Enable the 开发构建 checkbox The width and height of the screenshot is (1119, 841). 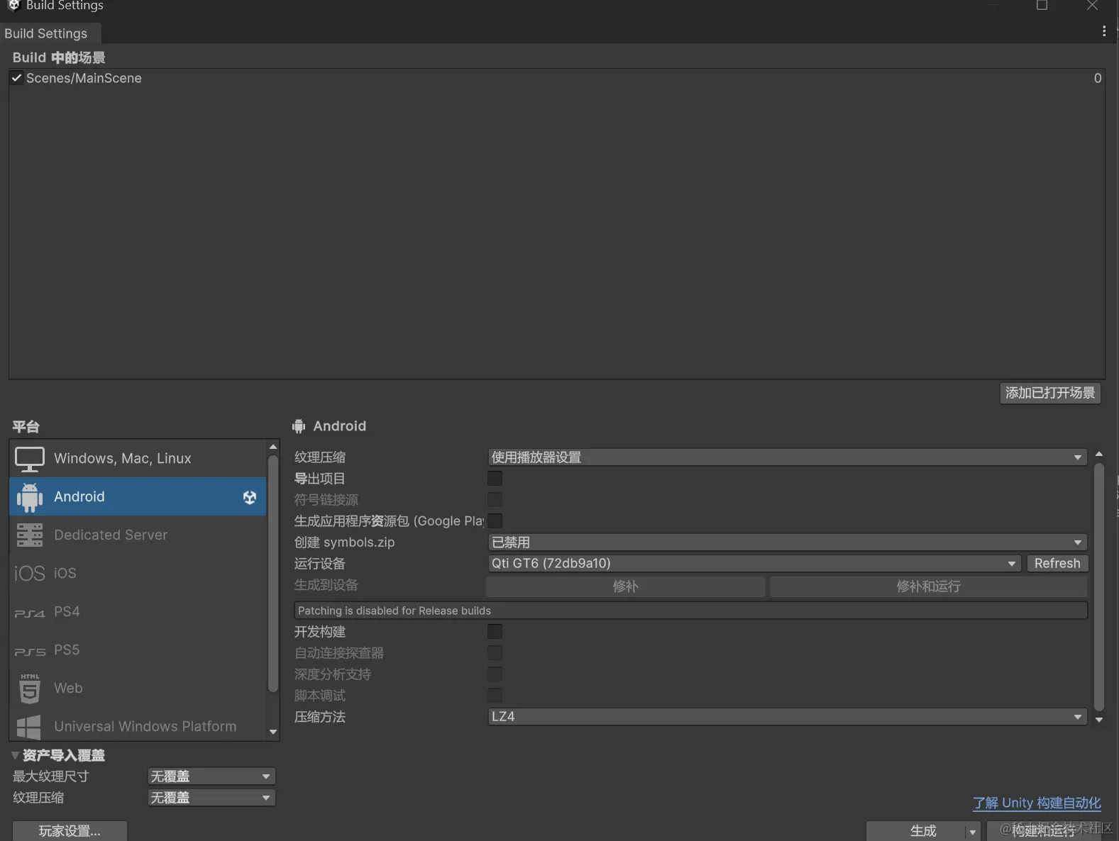495,632
